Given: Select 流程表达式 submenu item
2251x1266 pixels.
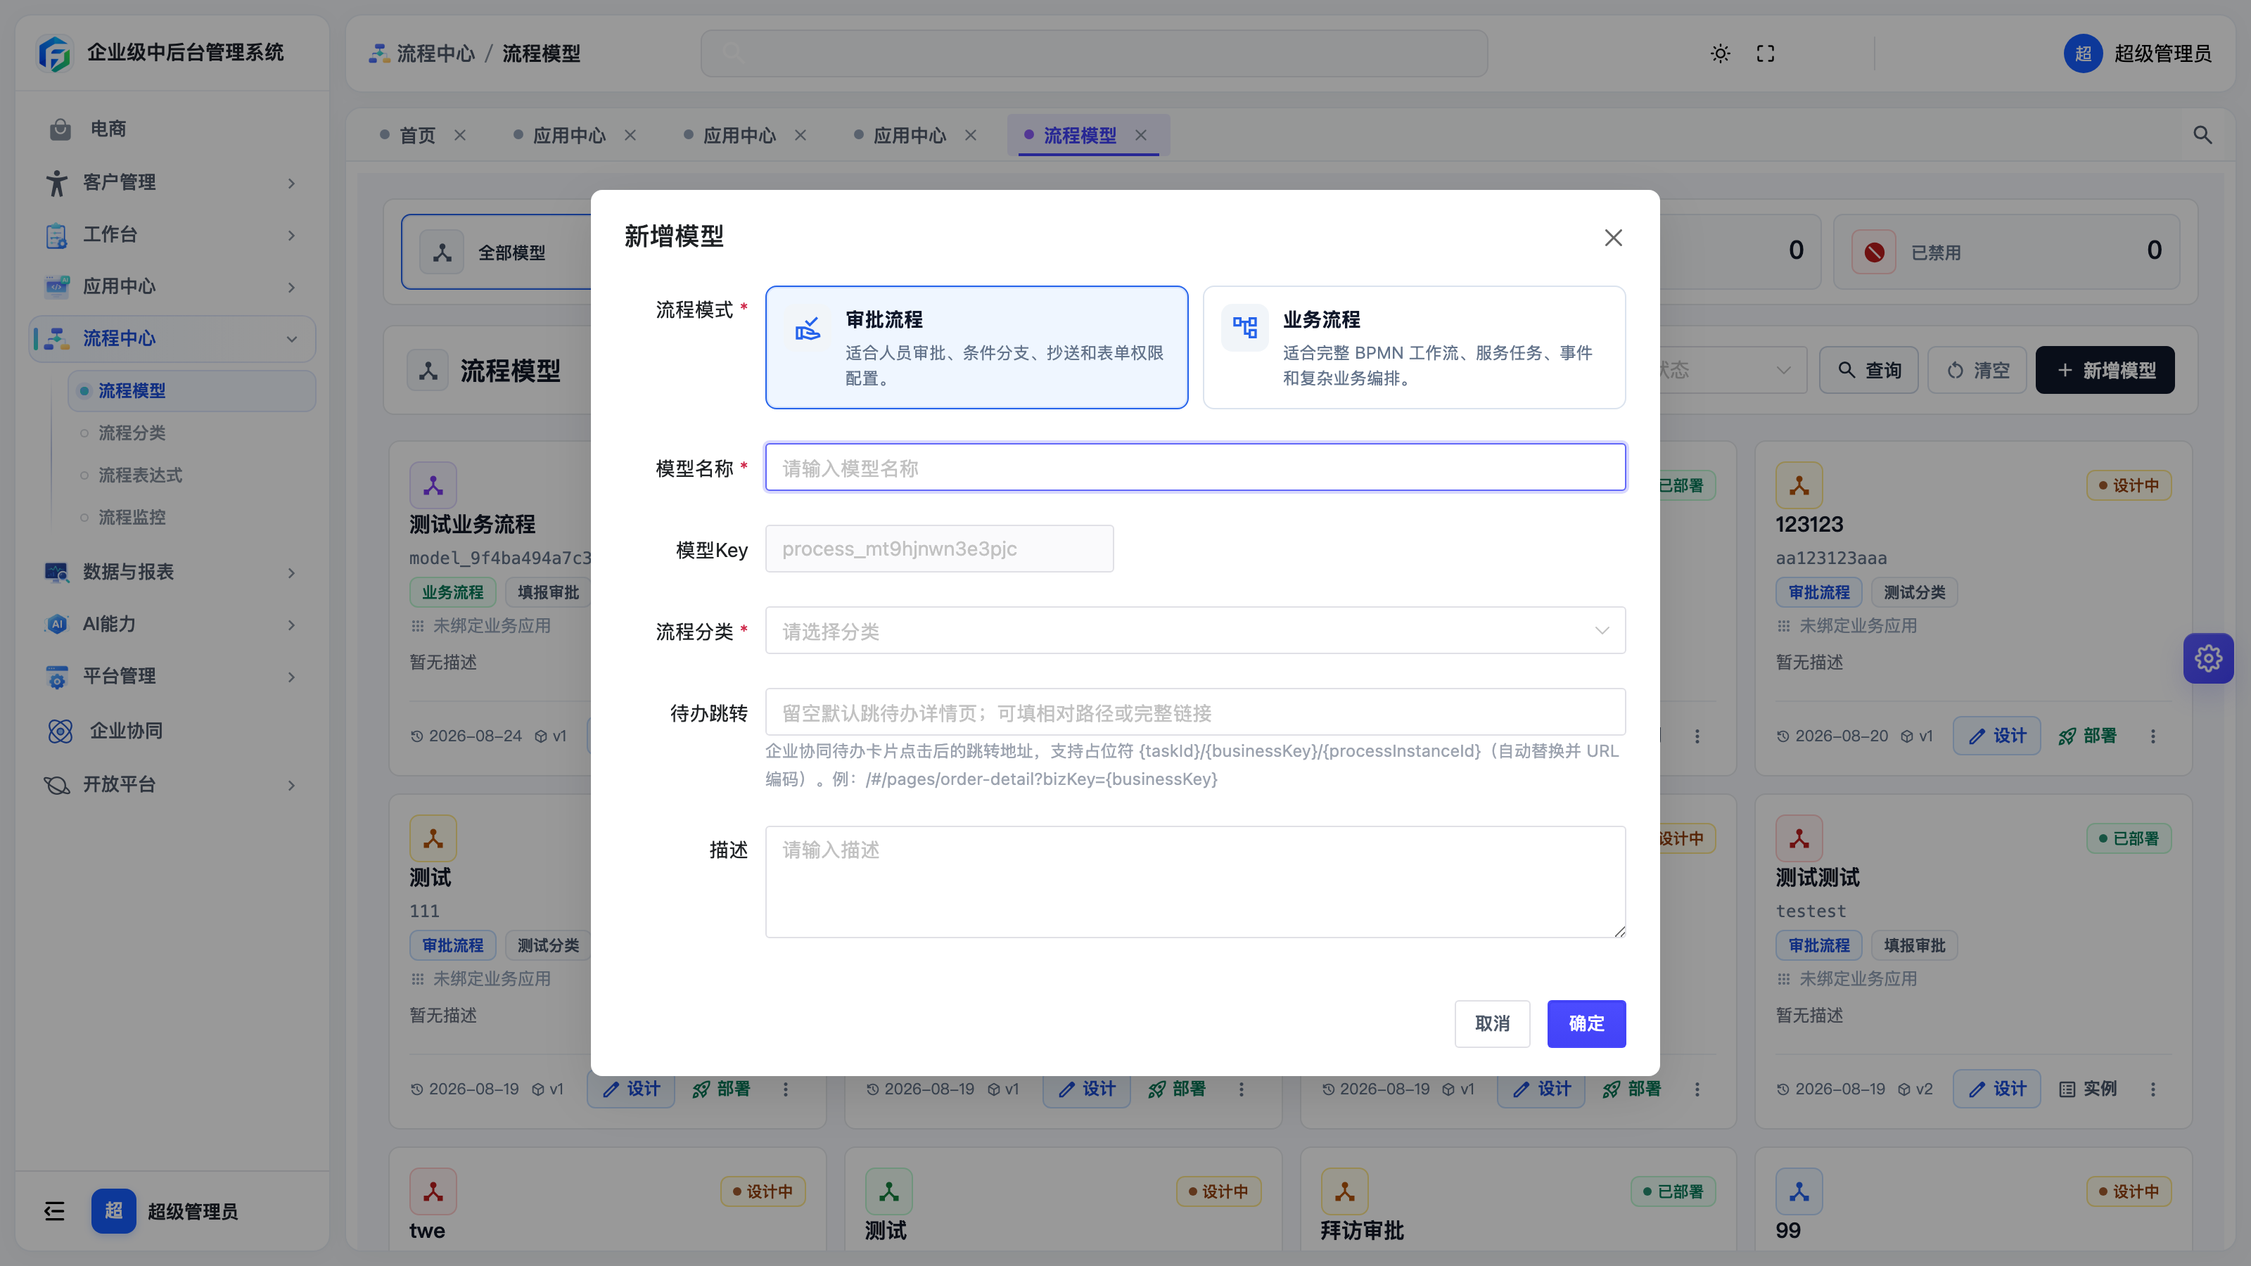Looking at the screenshot, I should pyautogui.click(x=191, y=475).
